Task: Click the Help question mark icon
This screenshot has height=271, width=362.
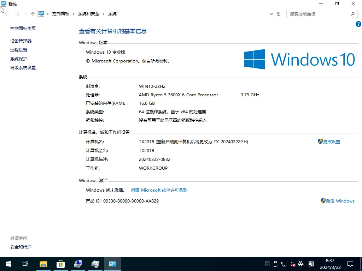Action: click(358, 24)
